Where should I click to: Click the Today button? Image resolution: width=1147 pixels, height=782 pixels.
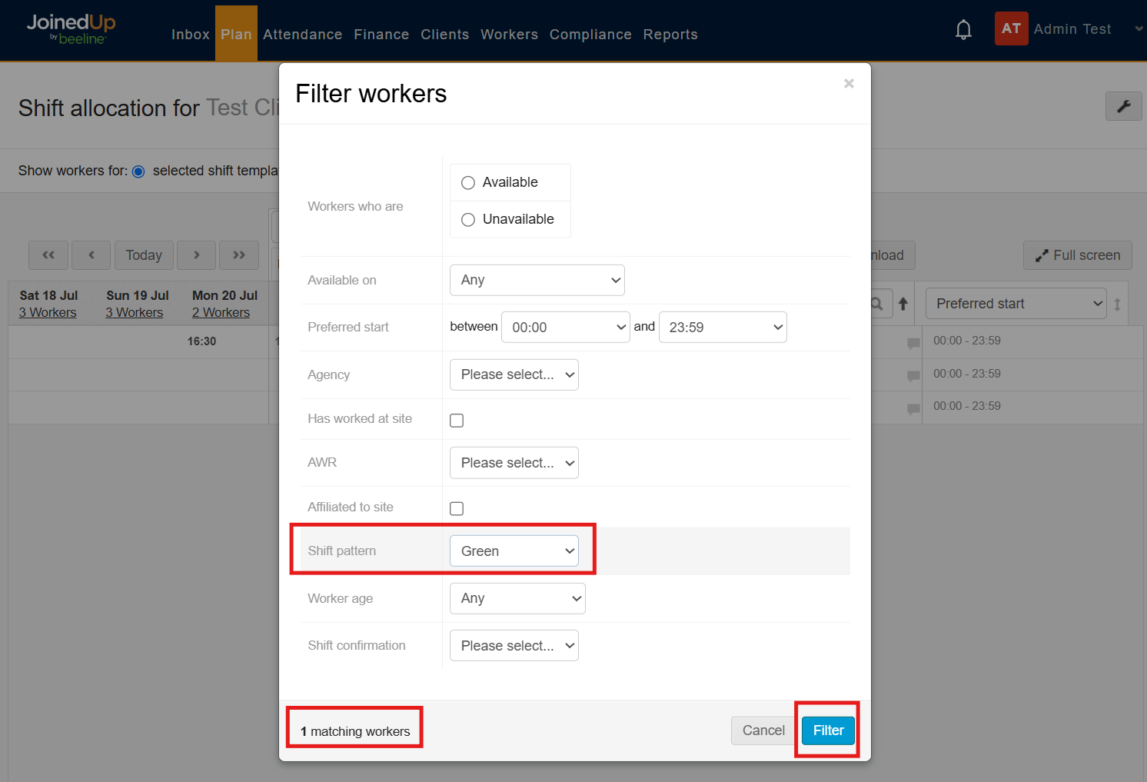(144, 255)
